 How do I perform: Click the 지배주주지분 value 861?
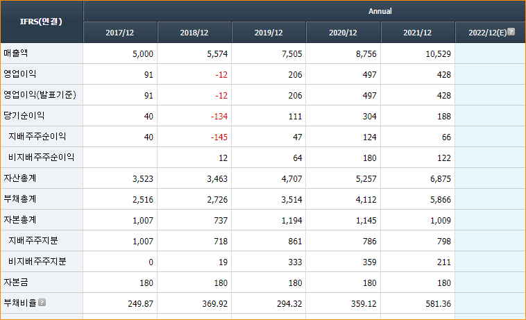[295, 241]
